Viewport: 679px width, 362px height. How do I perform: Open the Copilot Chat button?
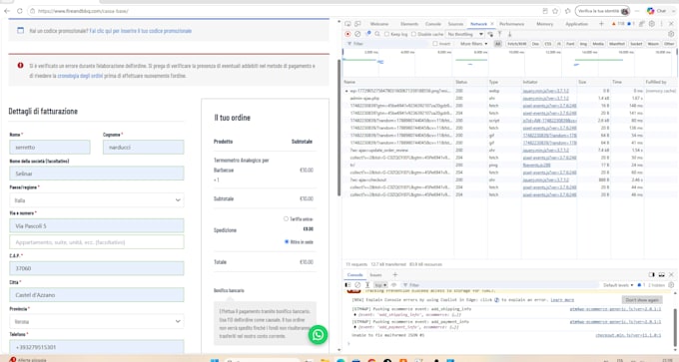tap(656, 11)
